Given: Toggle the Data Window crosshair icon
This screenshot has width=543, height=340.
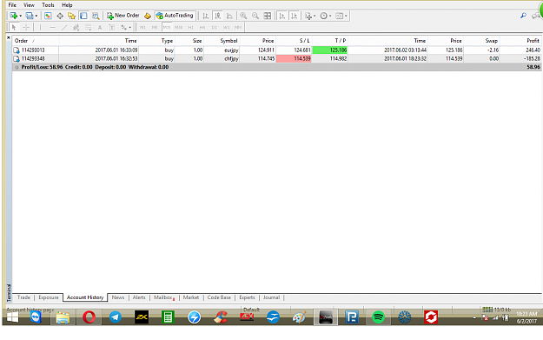Looking at the screenshot, I should pos(60,16).
